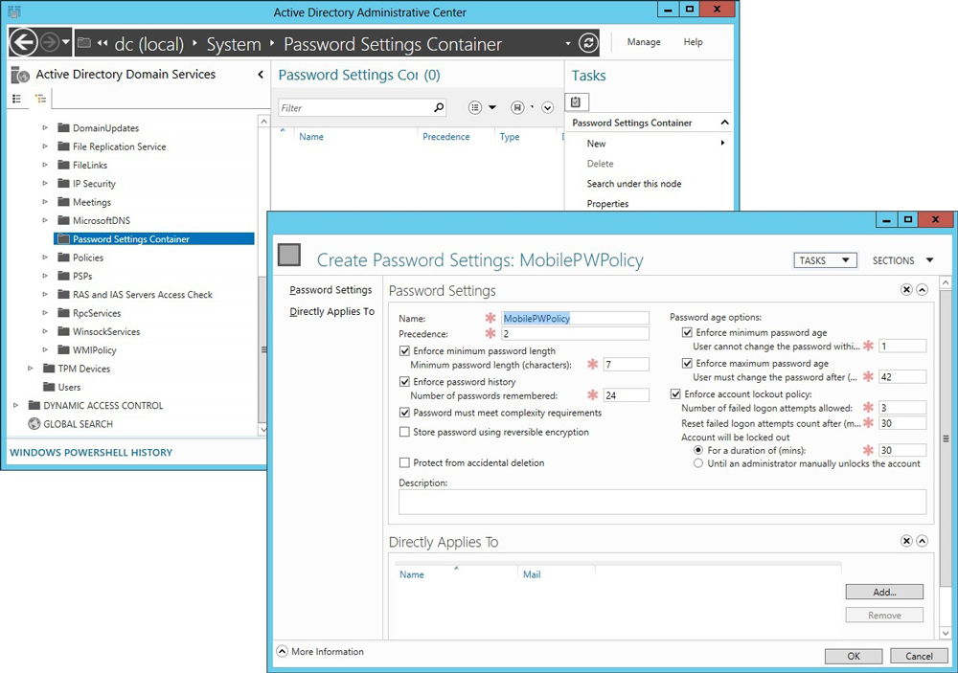Collapse Password Settings Container tasks group
958x673 pixels.
(724, 123)
